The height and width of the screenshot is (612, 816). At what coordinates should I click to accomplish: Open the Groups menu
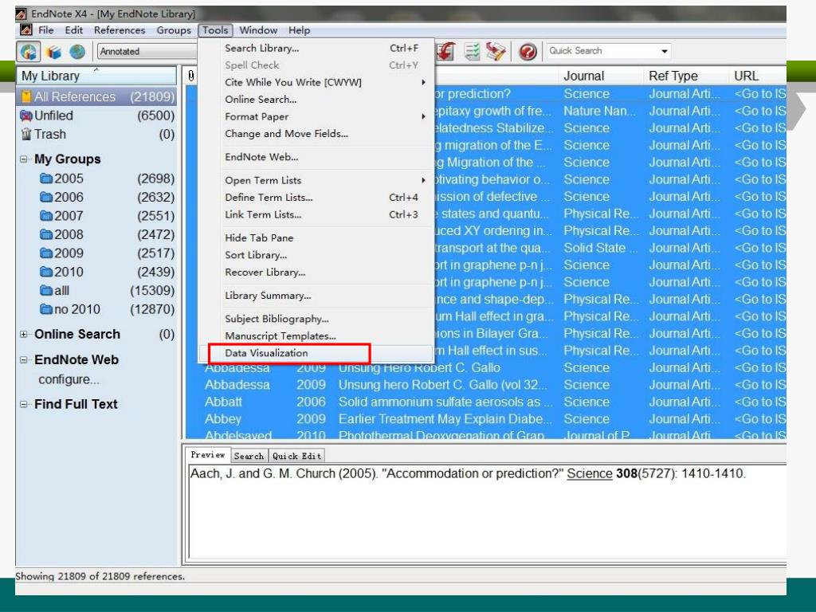[174, 30]
